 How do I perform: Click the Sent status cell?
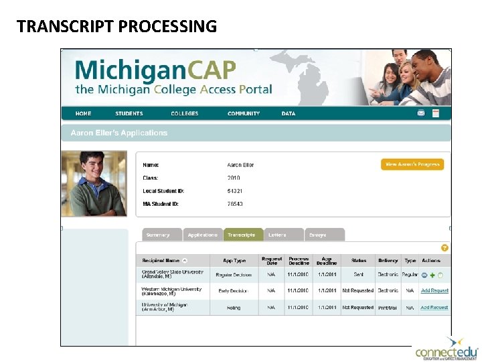(x=358, y=274)
